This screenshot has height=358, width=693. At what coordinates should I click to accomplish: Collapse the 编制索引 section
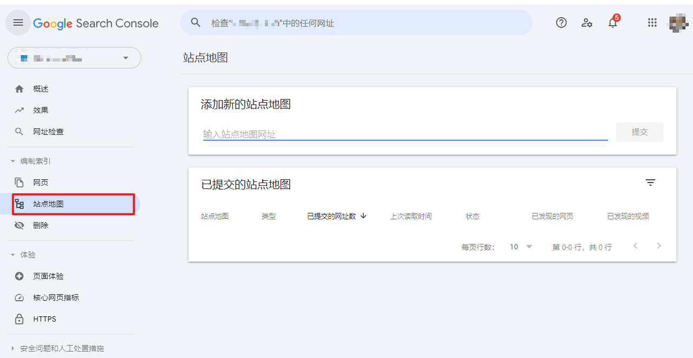(13, 161)
